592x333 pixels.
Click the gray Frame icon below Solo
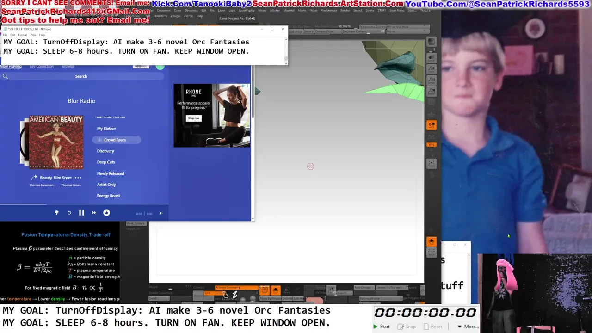pyautogui.click(x=431, y=252)
